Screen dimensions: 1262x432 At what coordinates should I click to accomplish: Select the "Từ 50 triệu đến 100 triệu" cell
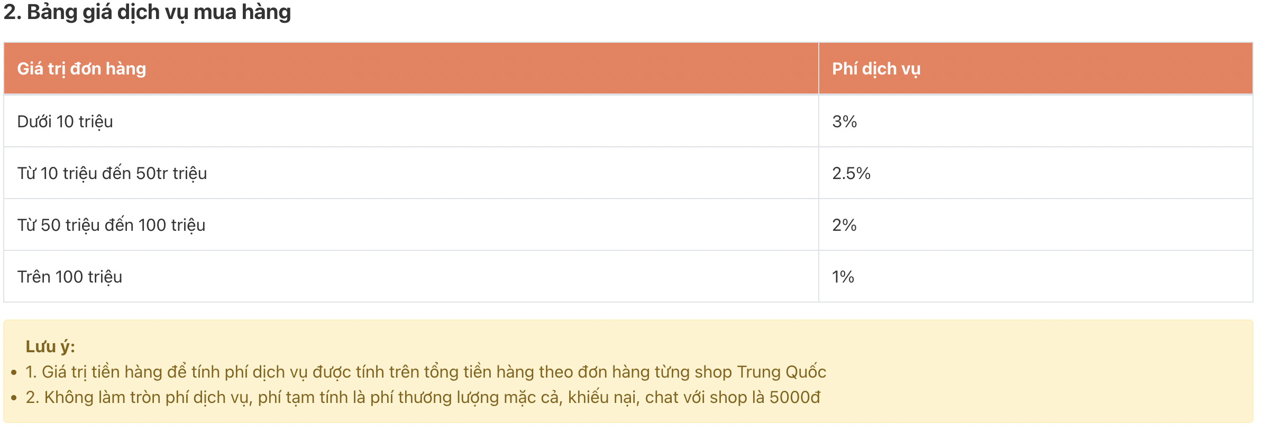point(111,225)
